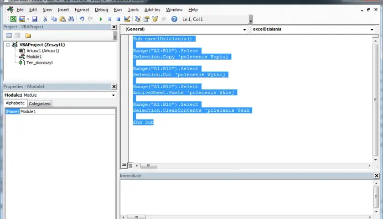Click the Insert UserForm toolbar icon
The width and height of the screenshot is (383, 219).
[22, 19]
